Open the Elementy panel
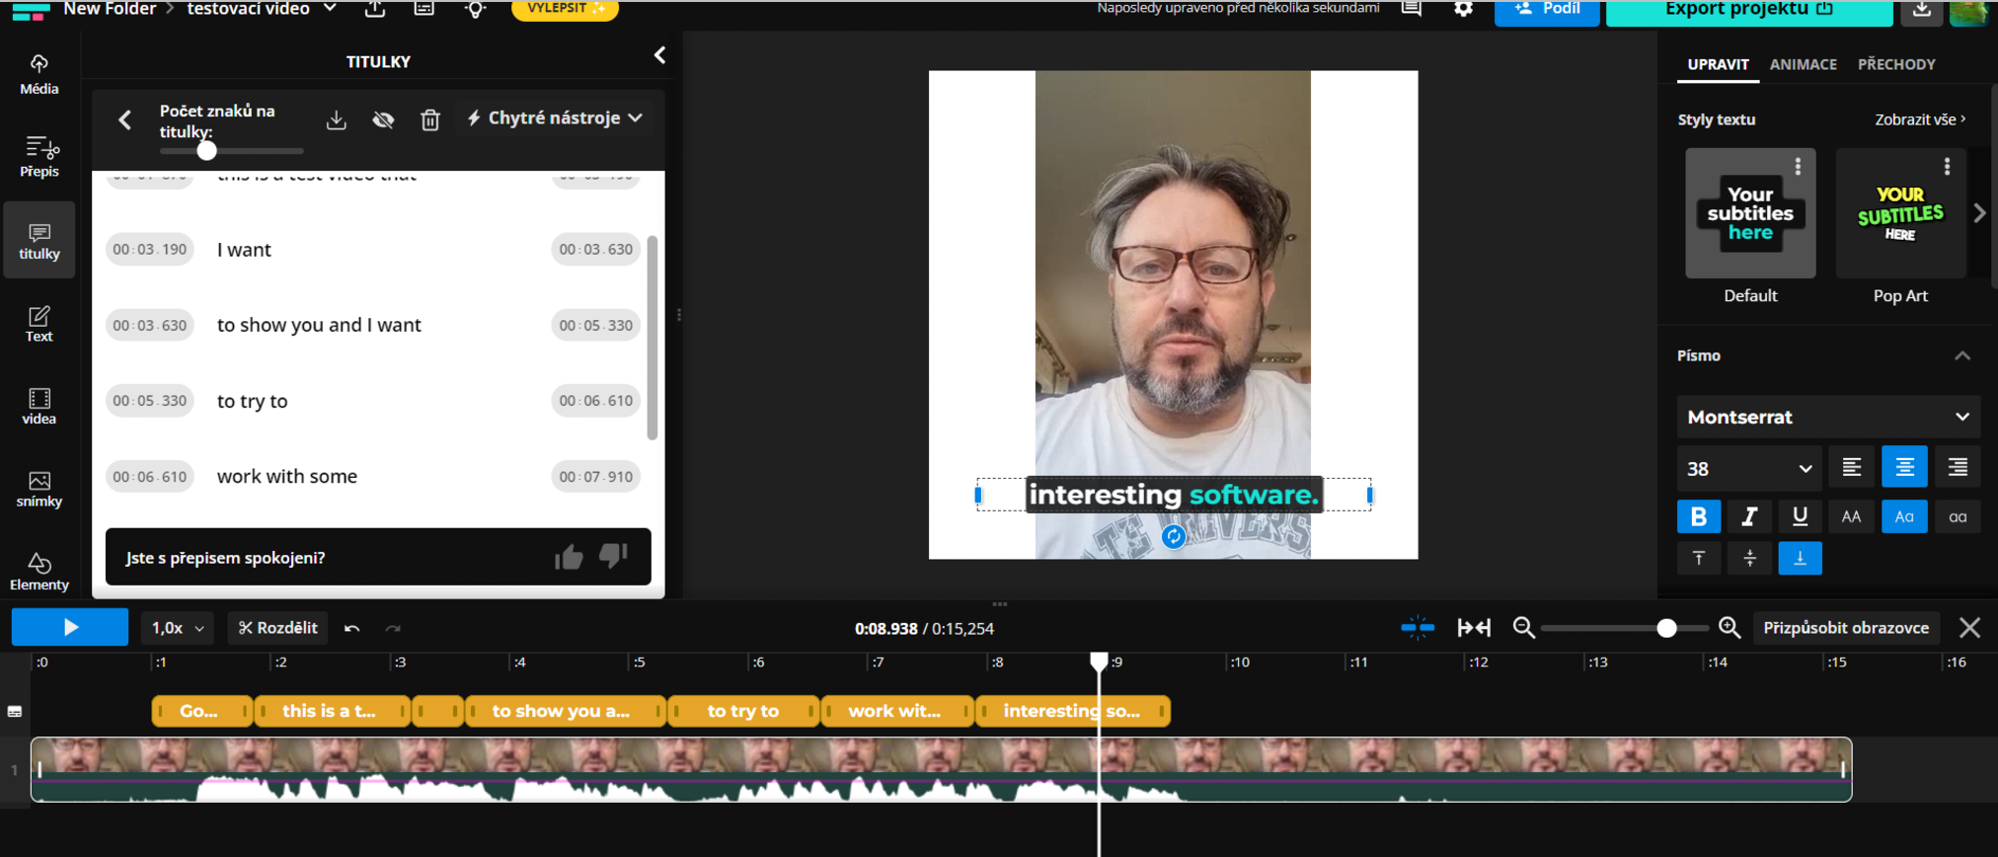The height and width of the screenshot is (857, 1998). (x=39, y=572)
